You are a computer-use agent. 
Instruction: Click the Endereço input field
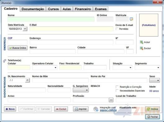[72, 42]
